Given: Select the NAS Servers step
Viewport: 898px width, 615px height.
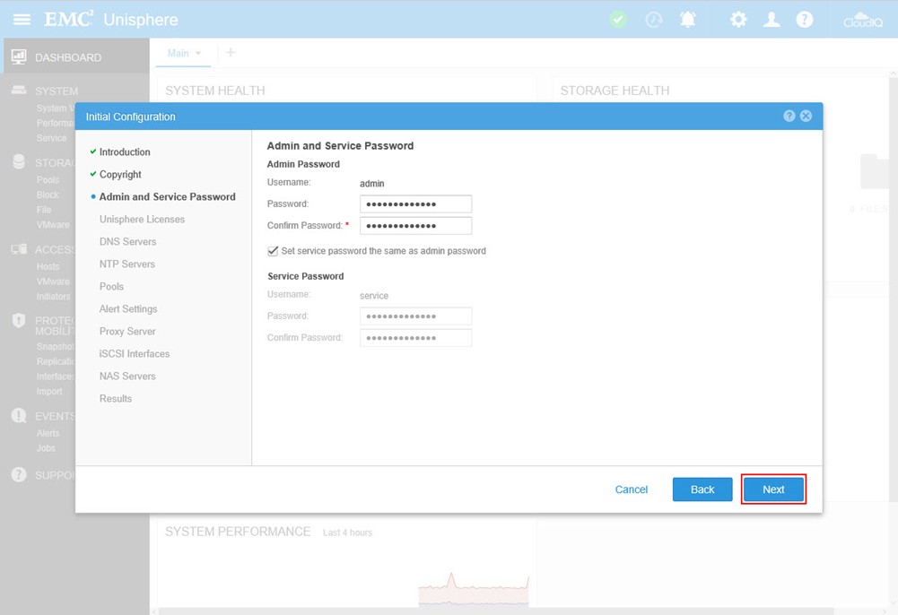Looking at the screenshot, I should [x=127, y=376].
